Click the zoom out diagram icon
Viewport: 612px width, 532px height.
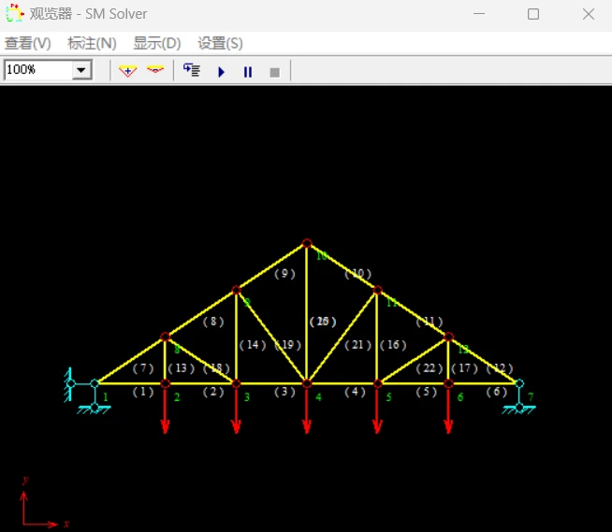(x=154, y=71)
